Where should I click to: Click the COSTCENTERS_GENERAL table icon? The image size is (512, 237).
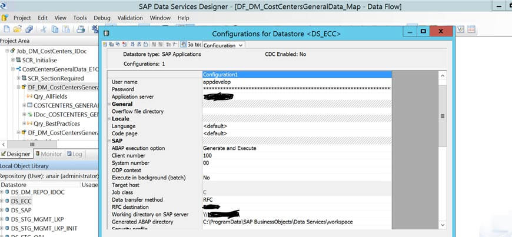29,105
